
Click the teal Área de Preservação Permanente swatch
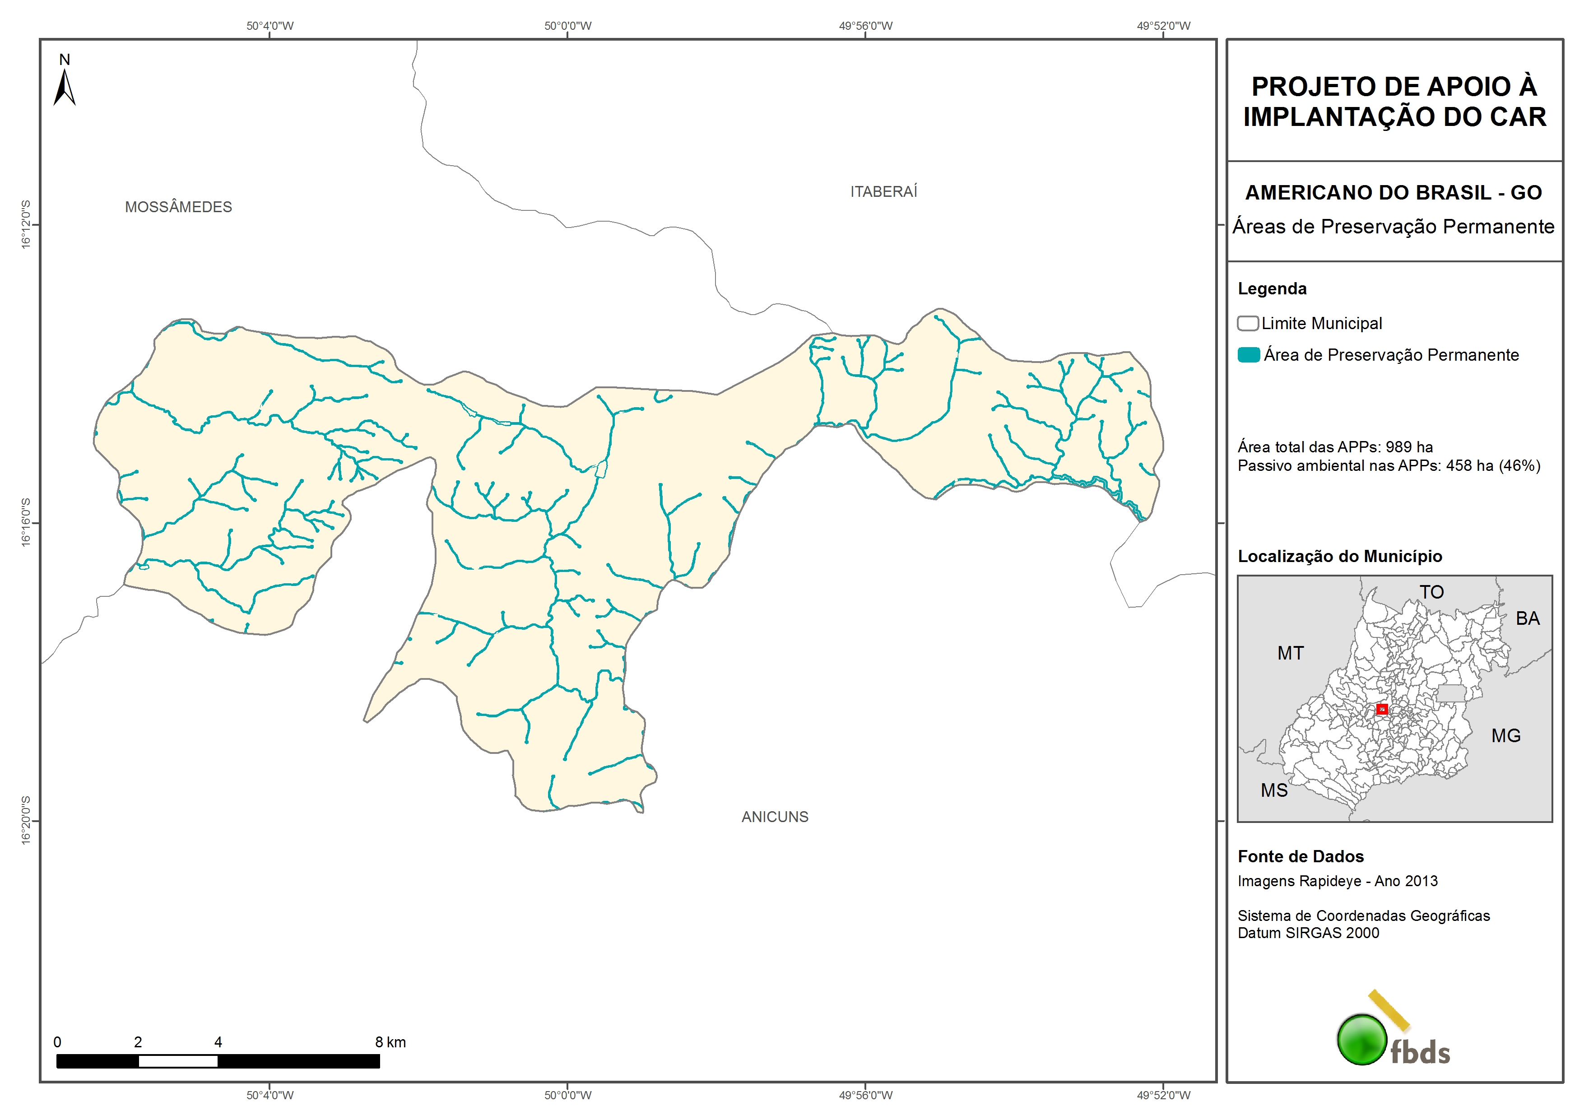[x=1248, y=355]
